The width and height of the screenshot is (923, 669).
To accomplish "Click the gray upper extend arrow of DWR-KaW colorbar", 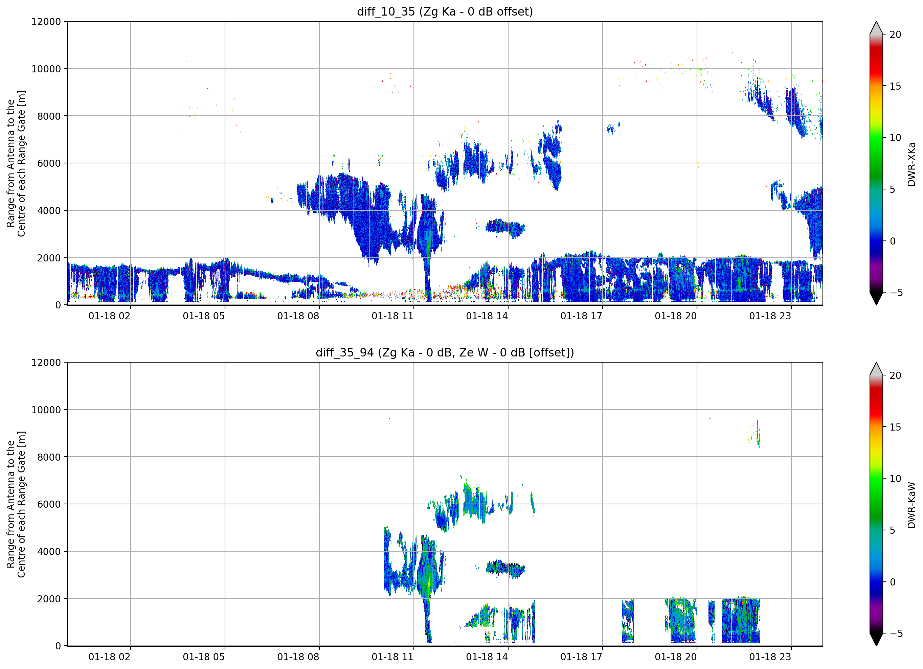I will [876, 369].
